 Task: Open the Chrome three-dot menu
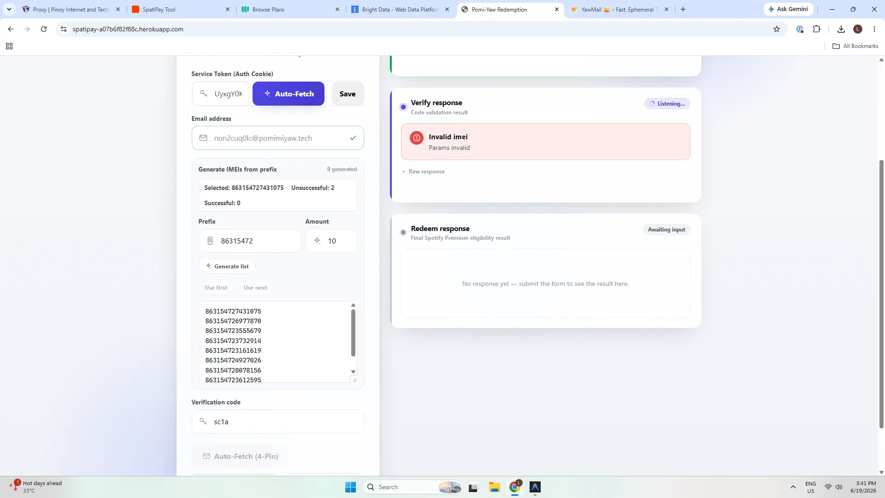pos(874,29)
